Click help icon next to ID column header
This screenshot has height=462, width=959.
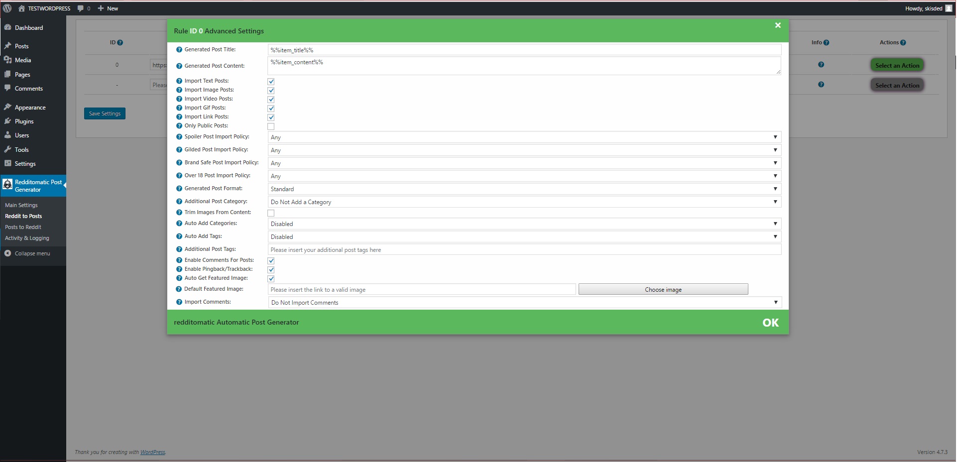pos(120,43)
